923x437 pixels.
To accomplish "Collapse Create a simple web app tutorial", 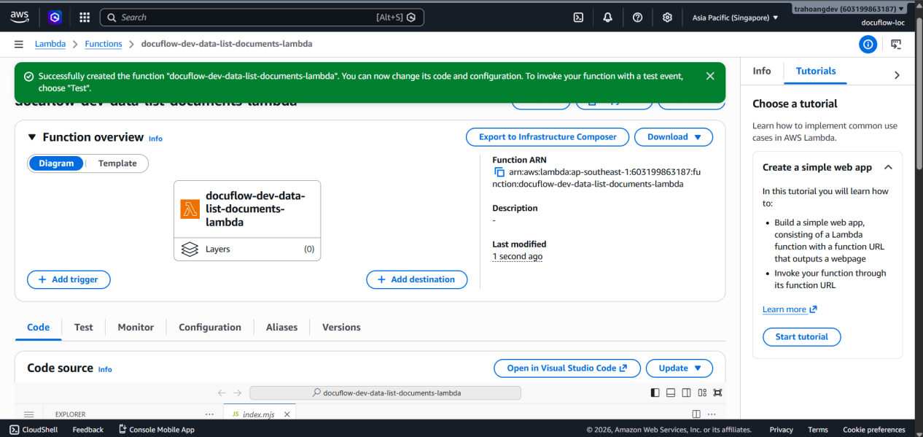I will 888,167.
